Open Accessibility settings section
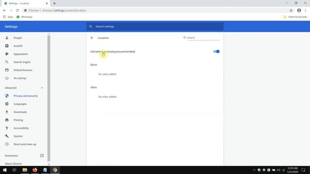The width and height of the screenshot is (310, 174). [21, 128]
